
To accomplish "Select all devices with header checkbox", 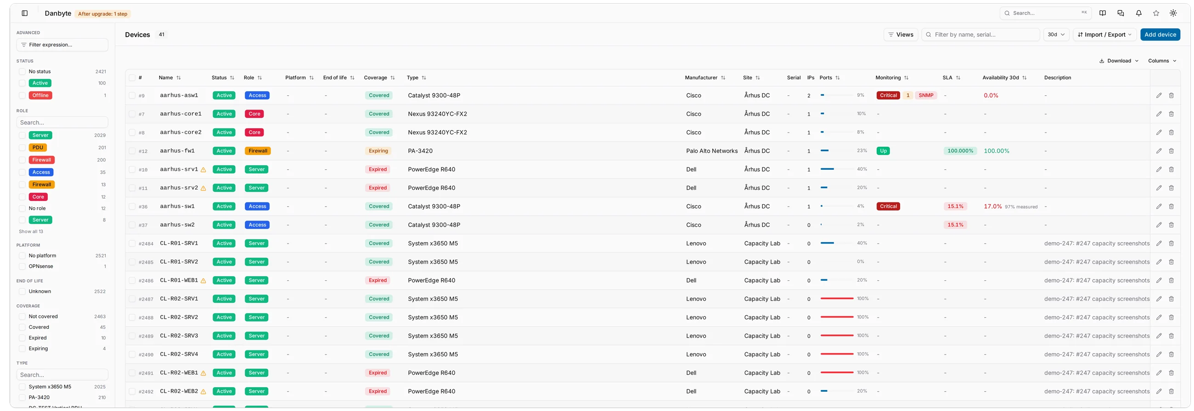I will (x=132, y=78).
